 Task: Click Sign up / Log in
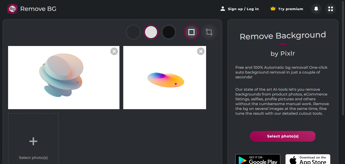point(243,9)
